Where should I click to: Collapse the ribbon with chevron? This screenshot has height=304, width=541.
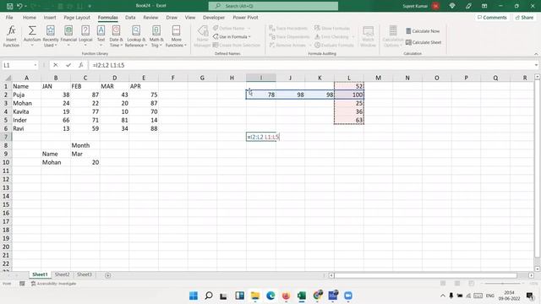tap(536, 54)
